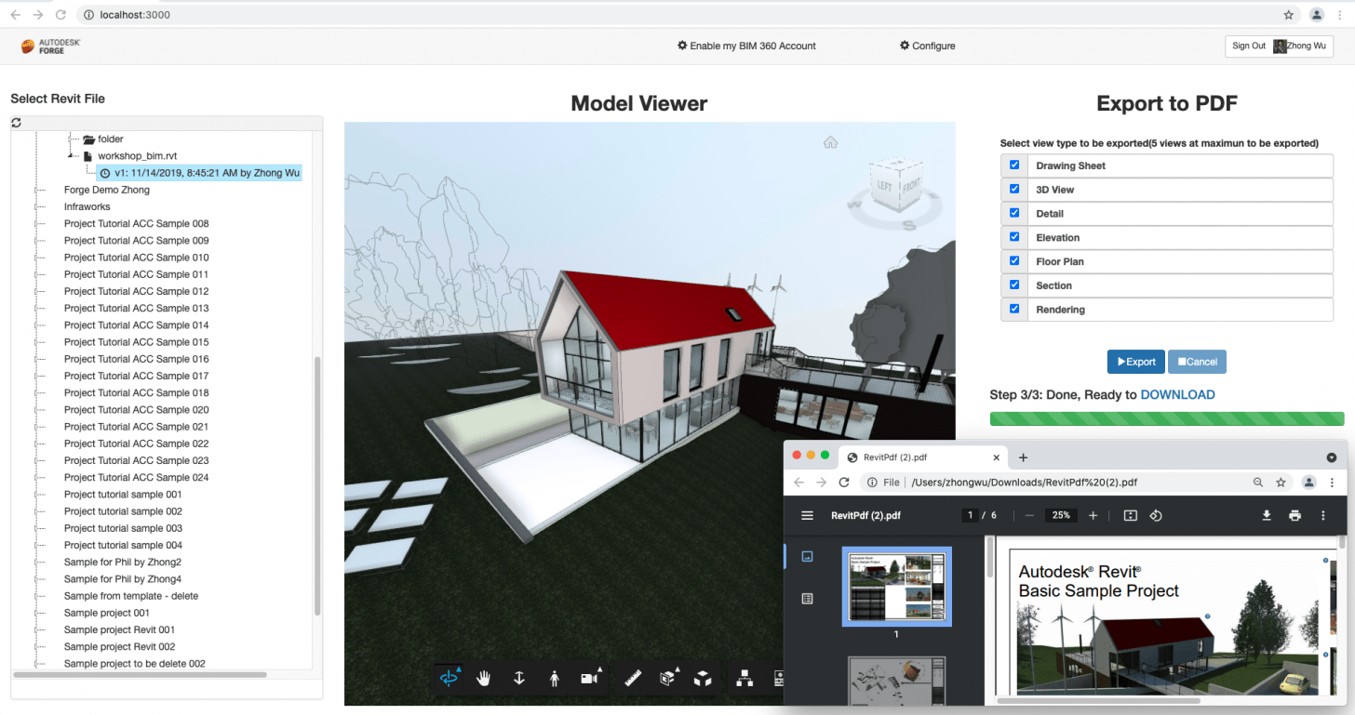The image size is (1355, 715).
Task: Uncheck the Drawing Sheet export option
Action: [x=1013, y=165]
